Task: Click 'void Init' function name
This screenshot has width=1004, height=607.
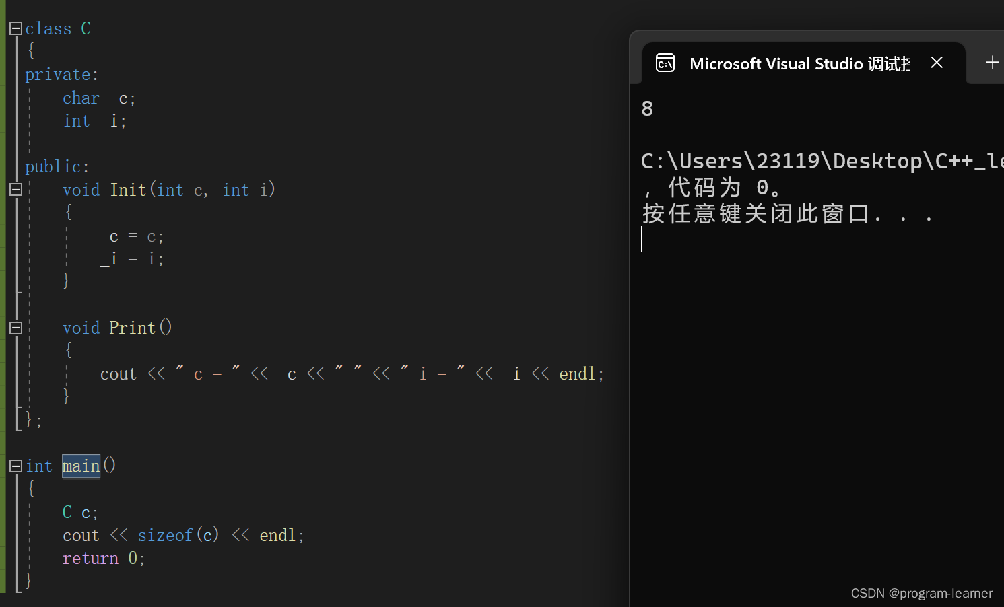Action: point(104,190)
